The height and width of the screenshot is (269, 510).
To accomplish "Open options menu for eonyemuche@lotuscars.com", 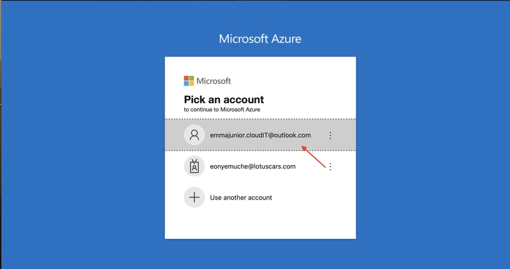I will 330,166.
